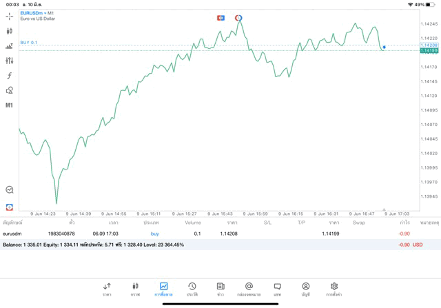Open the ข่าว news tab
The height and width of the screenshot is (308, 441).
[220, 289]
